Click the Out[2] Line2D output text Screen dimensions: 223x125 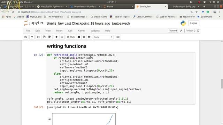click(x=83, y=107)
